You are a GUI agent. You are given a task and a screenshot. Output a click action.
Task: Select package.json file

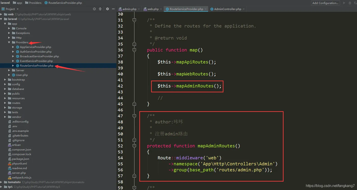pyautogui.click(x=21, y=159)
